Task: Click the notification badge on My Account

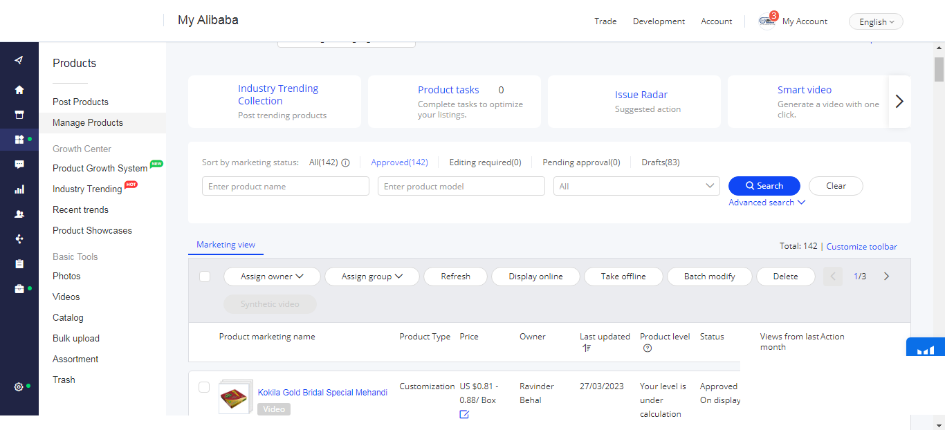Action: click(774, 15)
